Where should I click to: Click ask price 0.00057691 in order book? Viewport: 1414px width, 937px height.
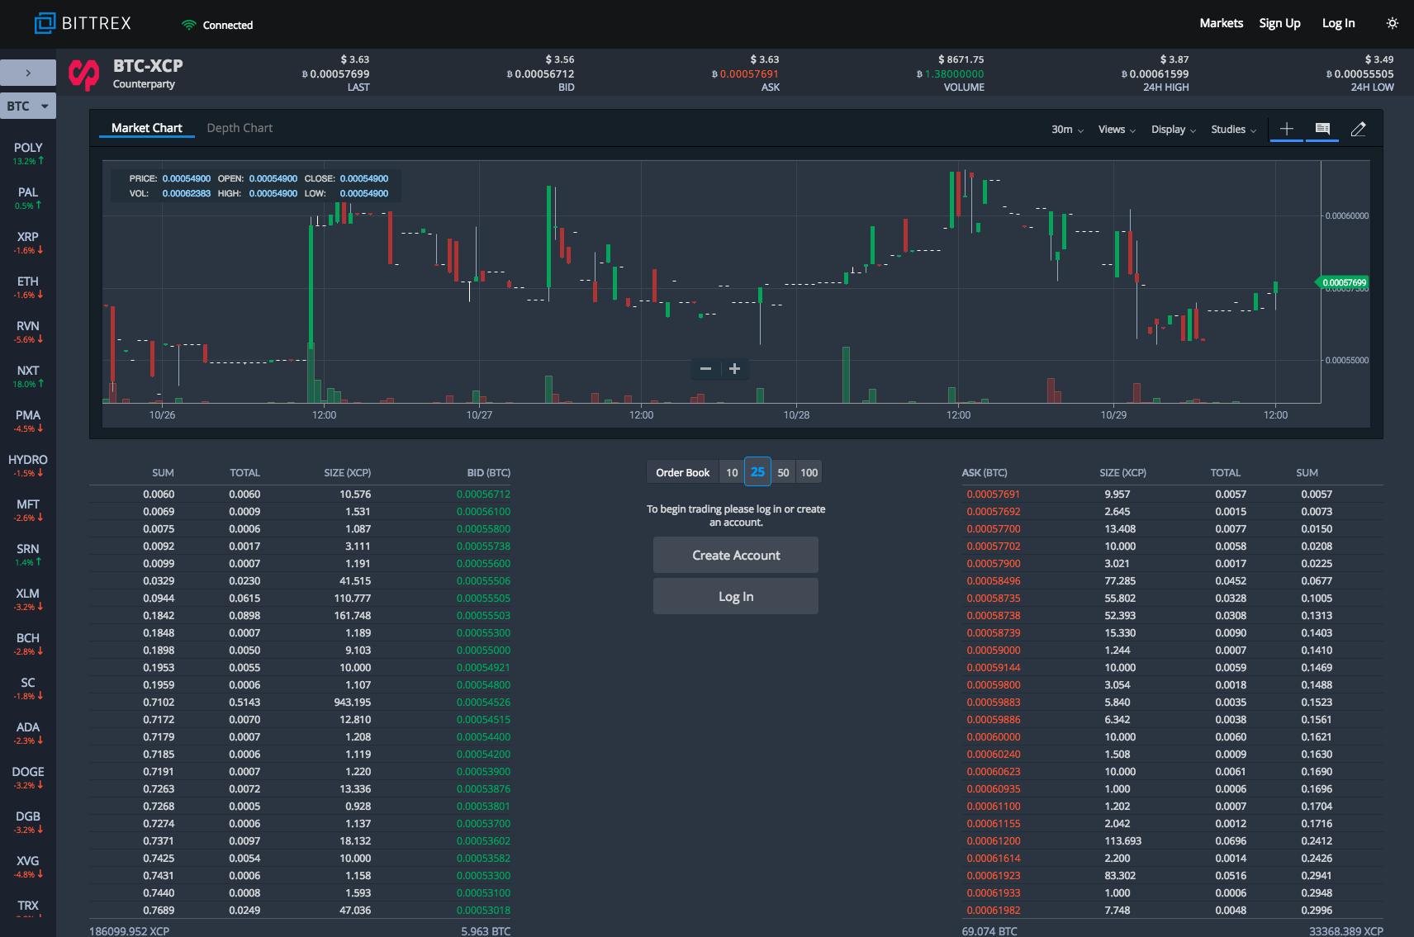(994, 495)
